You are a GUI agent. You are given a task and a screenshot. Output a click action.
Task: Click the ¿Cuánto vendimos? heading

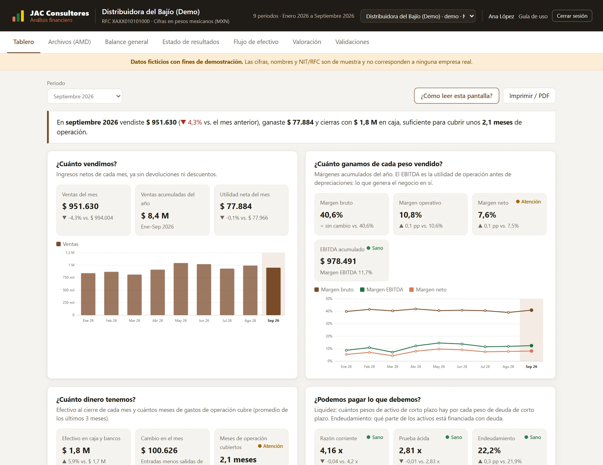[87, 164]
